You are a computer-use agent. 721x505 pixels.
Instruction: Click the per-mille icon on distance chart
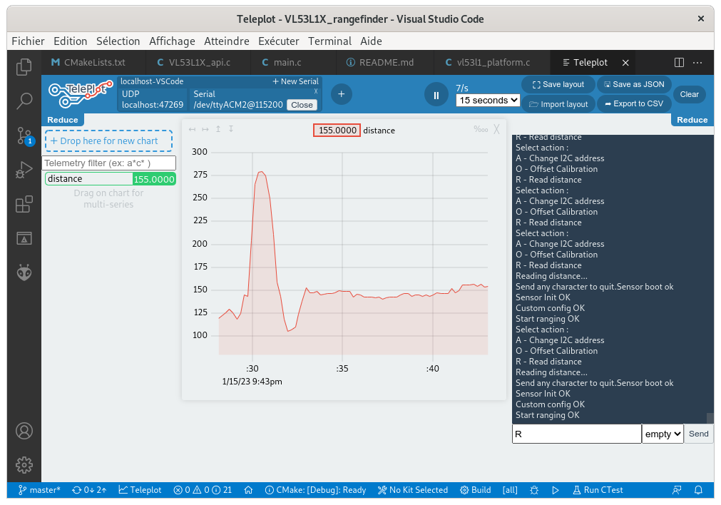481,129
